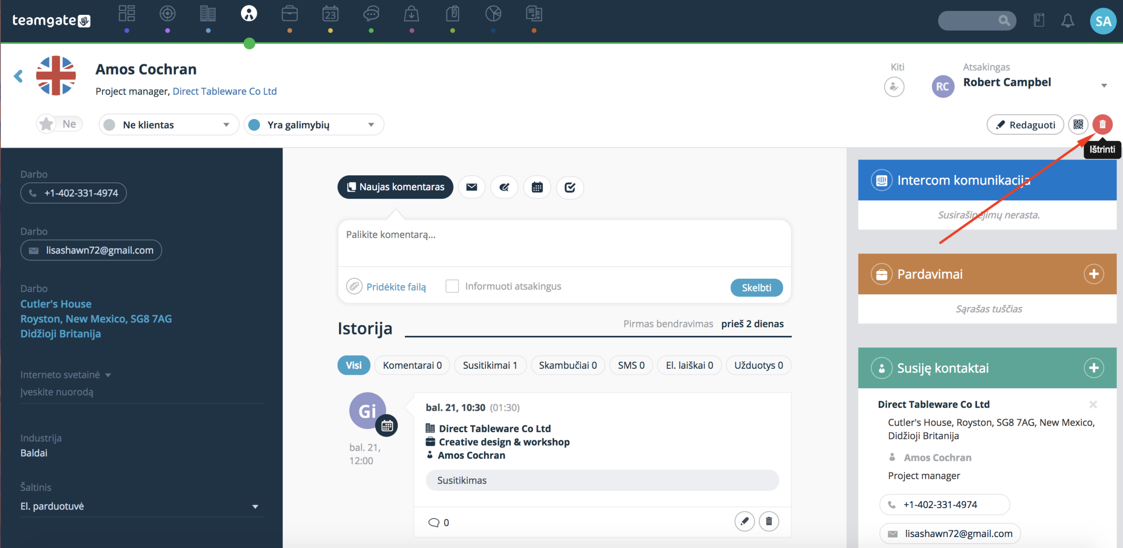Viewport: 1123px width, 548px height.
Task: Click the red Ištrinti trash button
Action: [x=1102, y=125]
